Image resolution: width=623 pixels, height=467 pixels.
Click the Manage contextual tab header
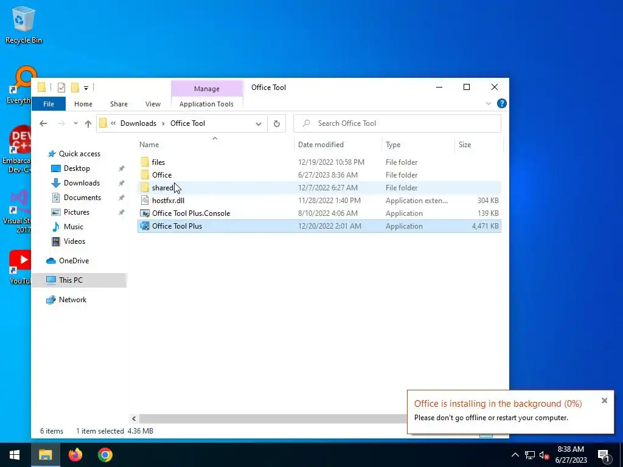pos(207,89)
